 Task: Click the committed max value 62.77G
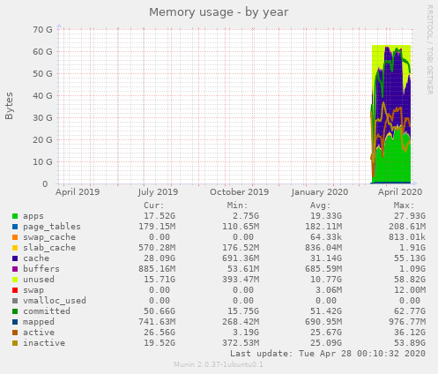click(410, 311)
